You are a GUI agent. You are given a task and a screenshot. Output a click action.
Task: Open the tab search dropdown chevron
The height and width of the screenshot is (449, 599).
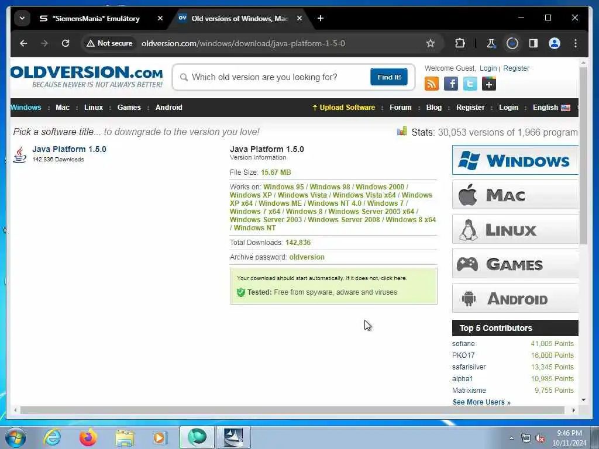(x=22, y=18)
